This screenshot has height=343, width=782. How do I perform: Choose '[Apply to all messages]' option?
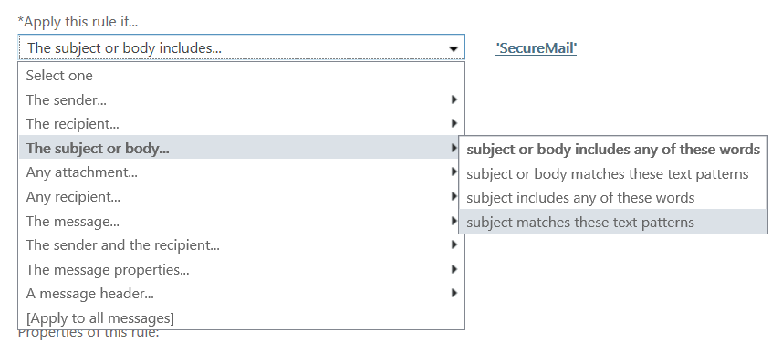(242, 317)
